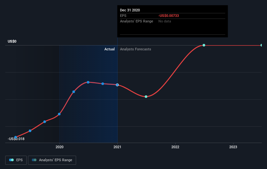
Task: Click the Q3 2019 EPS data point
Action: [45, 122]
